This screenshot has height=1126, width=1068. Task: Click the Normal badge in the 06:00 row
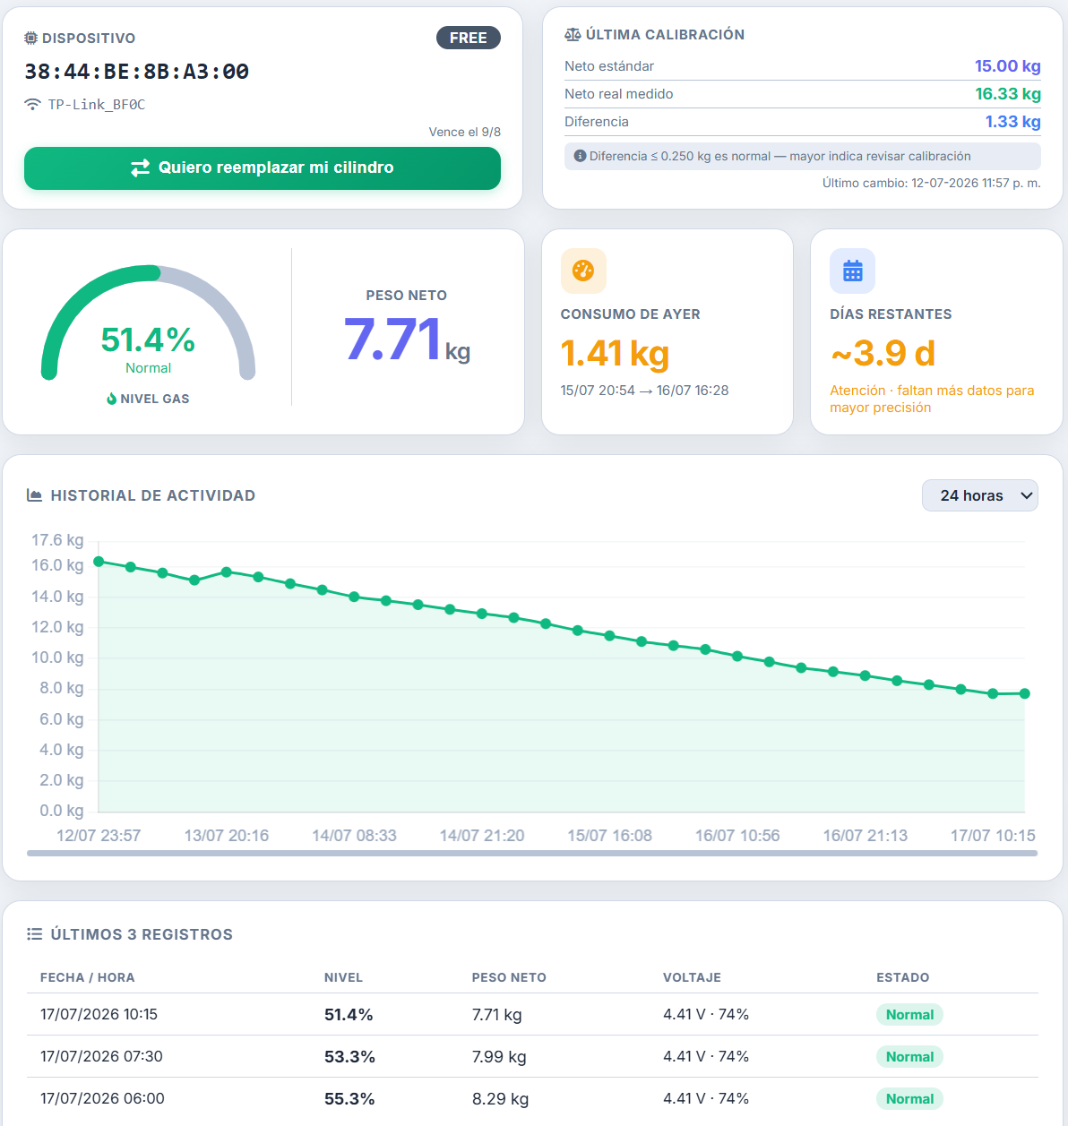pyautogui.click(x=909, y=1099)
